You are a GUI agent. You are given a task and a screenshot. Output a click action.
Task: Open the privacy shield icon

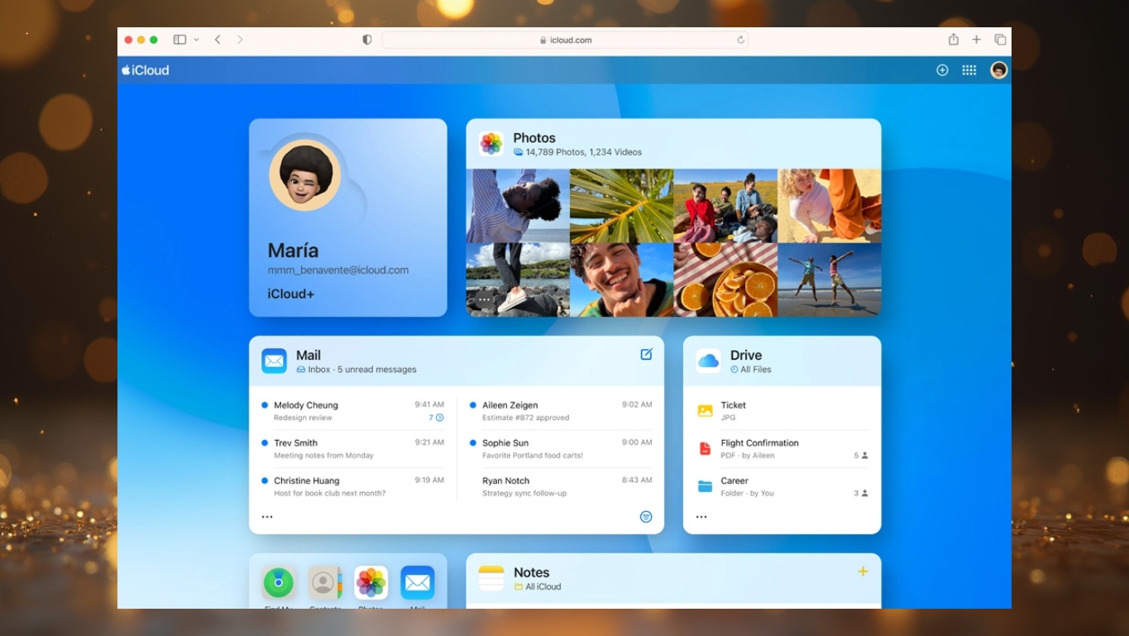coord(367,40)
